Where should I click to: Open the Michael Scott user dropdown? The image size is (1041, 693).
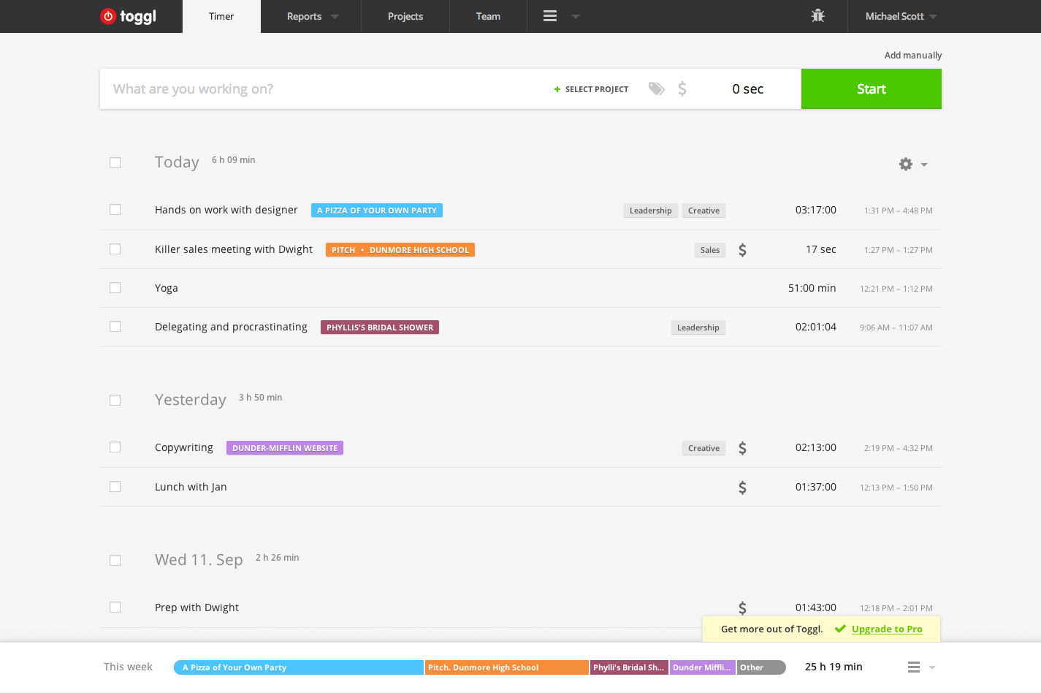900,16
